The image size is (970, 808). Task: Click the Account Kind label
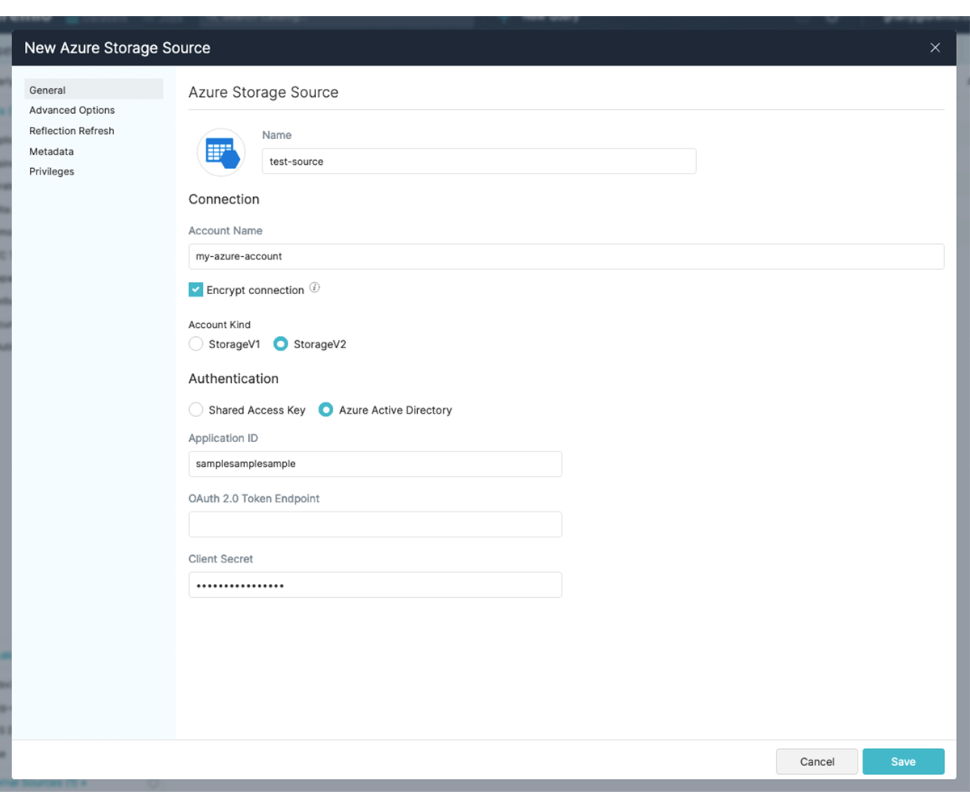coord(220,325)
